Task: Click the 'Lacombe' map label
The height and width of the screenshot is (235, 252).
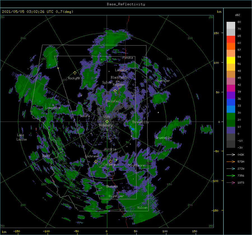Action: pyautogui.click(x=121, y=70)
